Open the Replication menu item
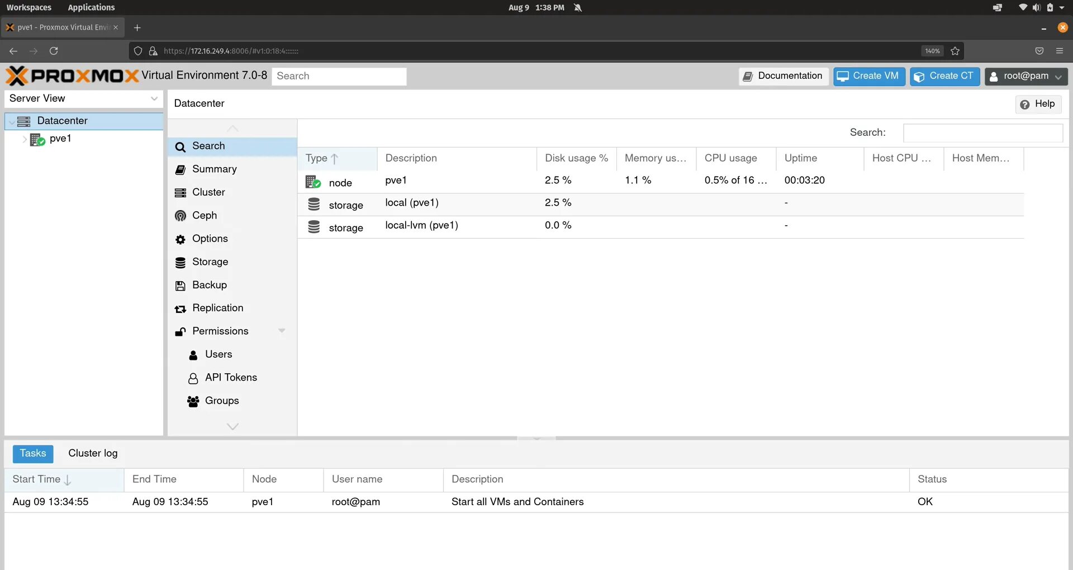The width and height of the screenshot is (1073, 570). tap(232, 308)
